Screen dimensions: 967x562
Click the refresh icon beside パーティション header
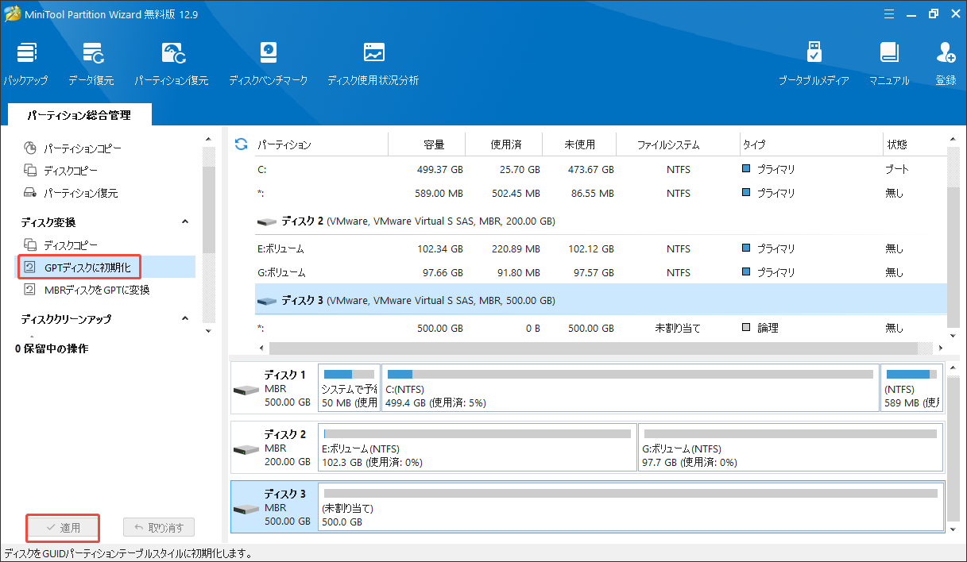click(241, 144)
